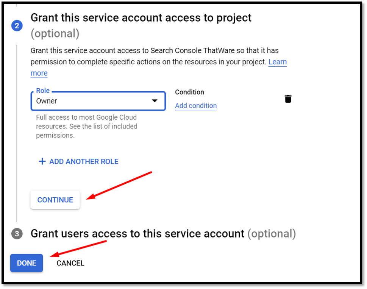
Task: Click the gray step 3 number circle
Action: (x=17, y=234)
